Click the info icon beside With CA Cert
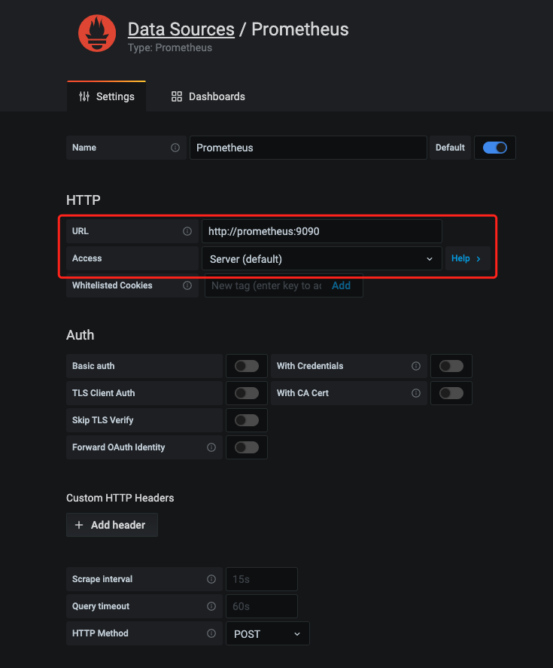This screenshot has height=668, width=553. [416, 393]
